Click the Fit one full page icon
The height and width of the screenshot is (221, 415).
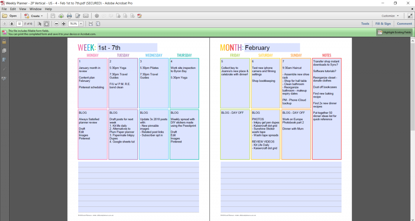(x=98, y=24)
